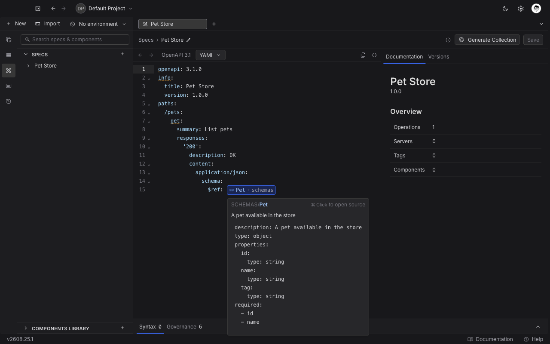Click Specs in the breadcrumb

tap(146, 40)
